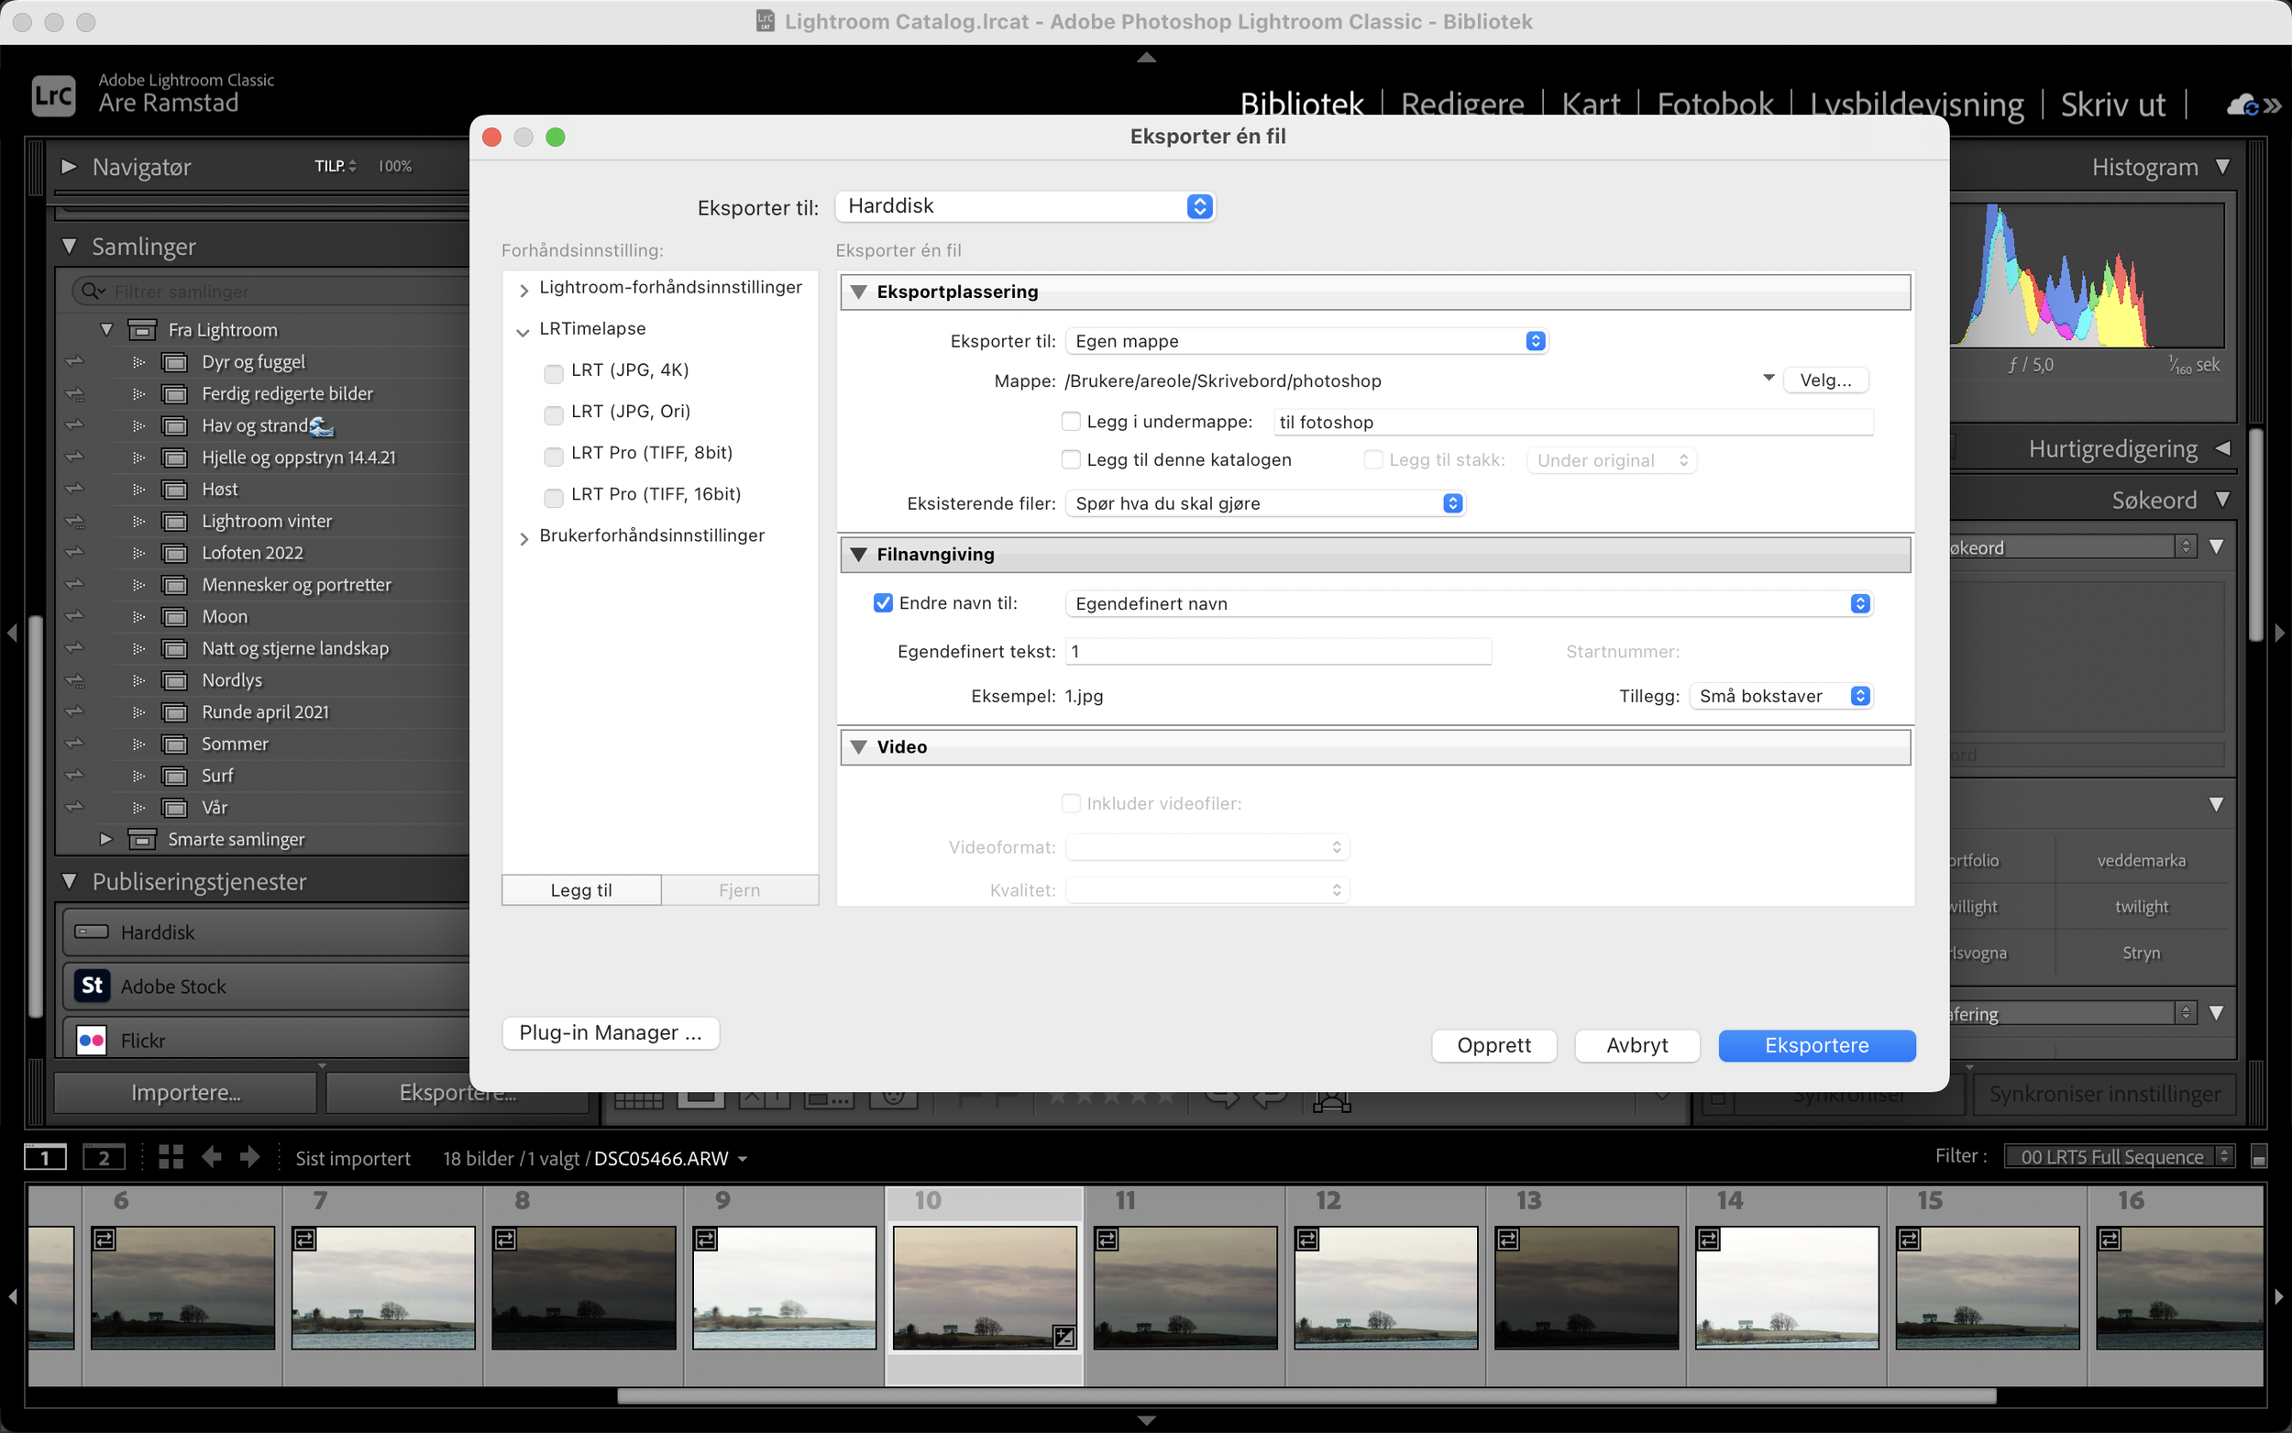Click Avbryt to cancel export
The height and width of the screenshot is (1433, 2292).
point(1636,1044)
